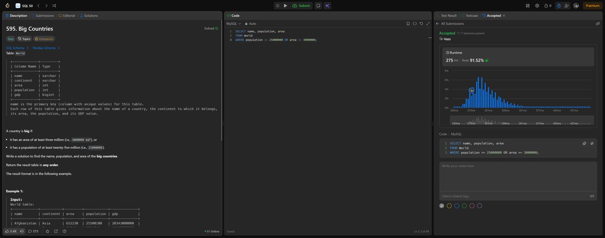Select the blue note color
Screen dimensions: 605x238
pos(457,206)
